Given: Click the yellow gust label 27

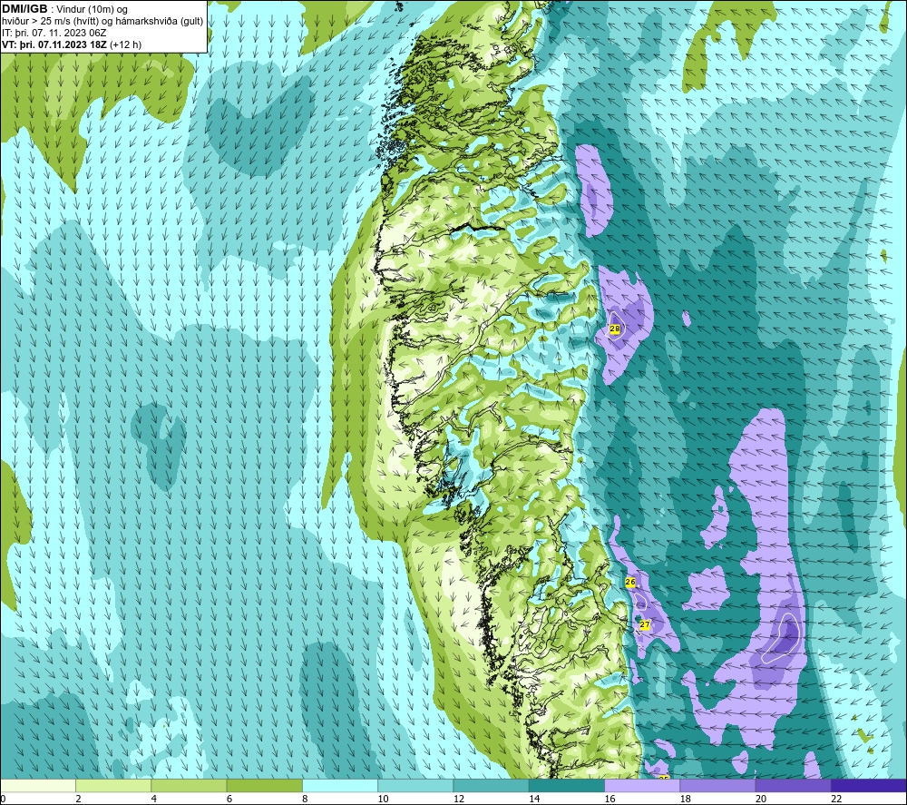Looking at the screenshot, I should (x=645, y=624).
